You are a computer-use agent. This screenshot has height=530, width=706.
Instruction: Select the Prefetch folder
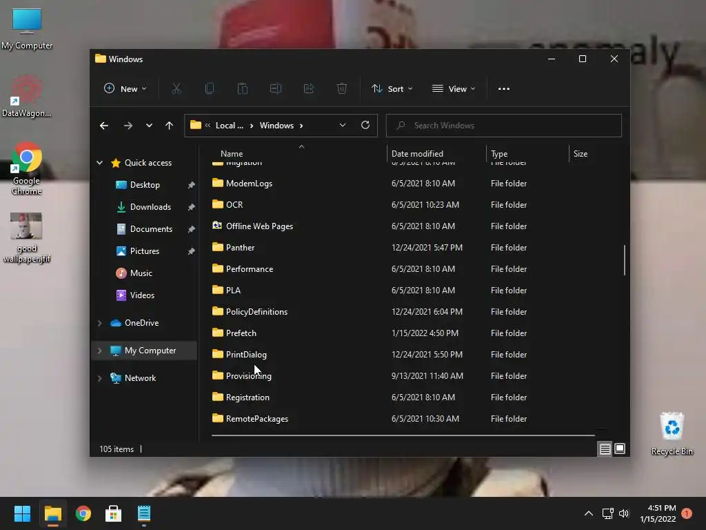[241, 333]
